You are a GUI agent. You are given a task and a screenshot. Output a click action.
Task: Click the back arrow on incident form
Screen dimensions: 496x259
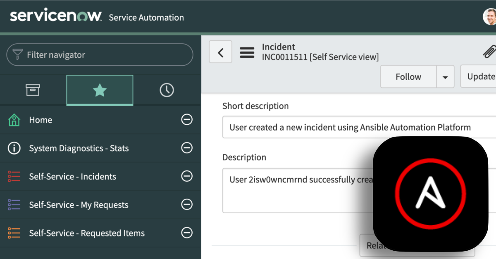coord(220,52)
